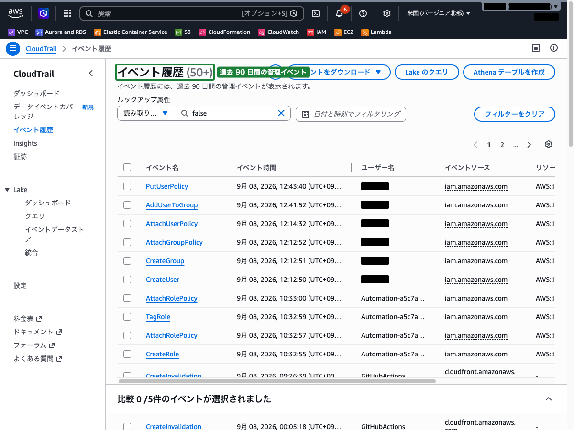Launch the CloudShell terminal icon
The image size is (574, 430).
tap(316, 13)
